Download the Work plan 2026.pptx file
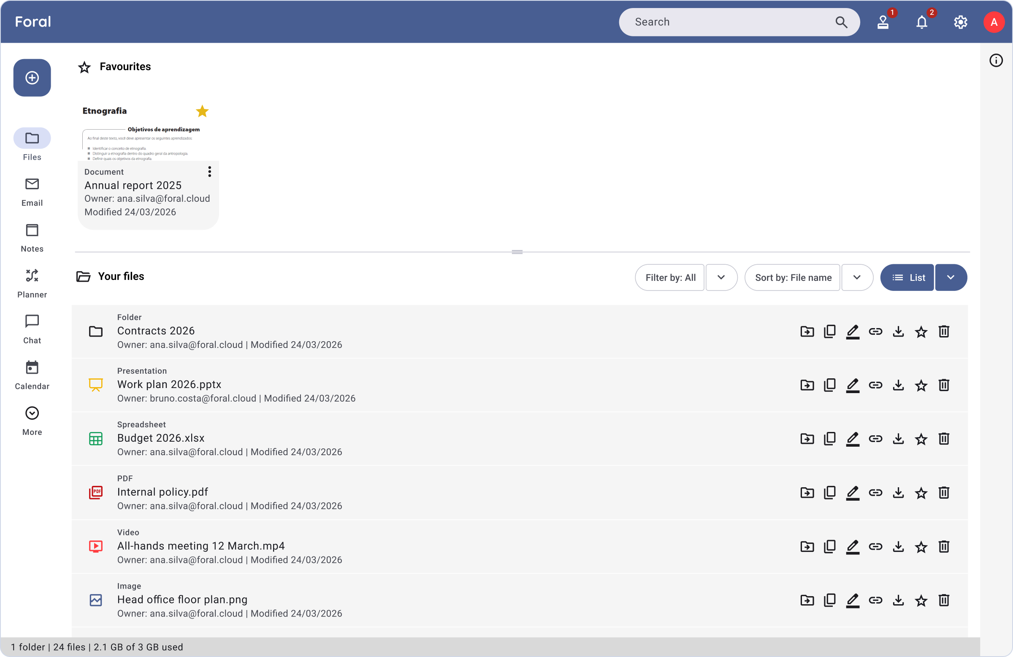This screenshot has width=1013, height=657. coord(899,386)
